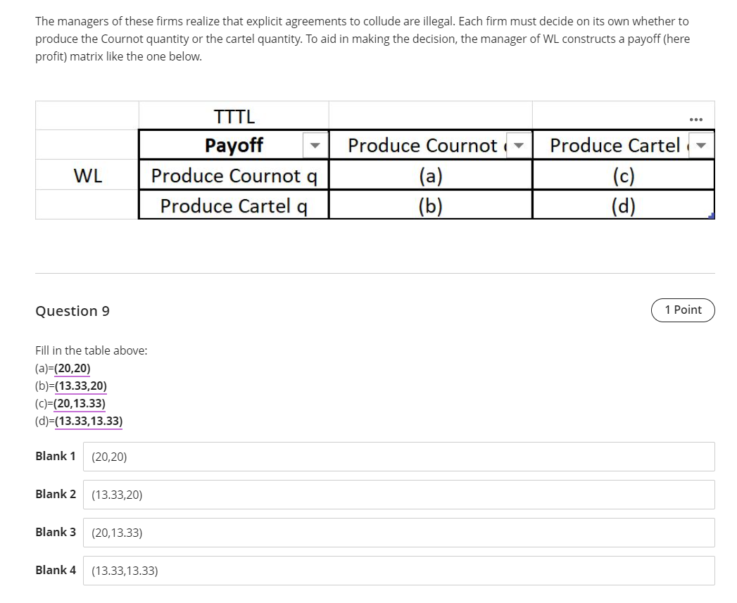
Task: Select the (b) cell in the table
Action: click(x=431, y=205)
